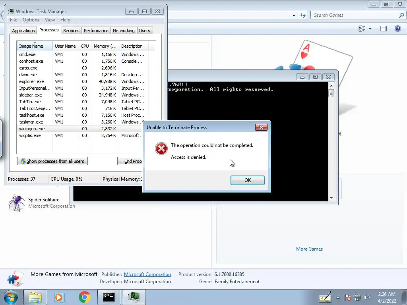The width and height of the screenshot is (407, 305).
Task: Open Windows Explorer from taskbar
Action: coord(35,297)
